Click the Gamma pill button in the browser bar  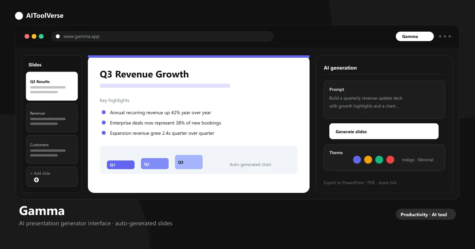point(415,36)
